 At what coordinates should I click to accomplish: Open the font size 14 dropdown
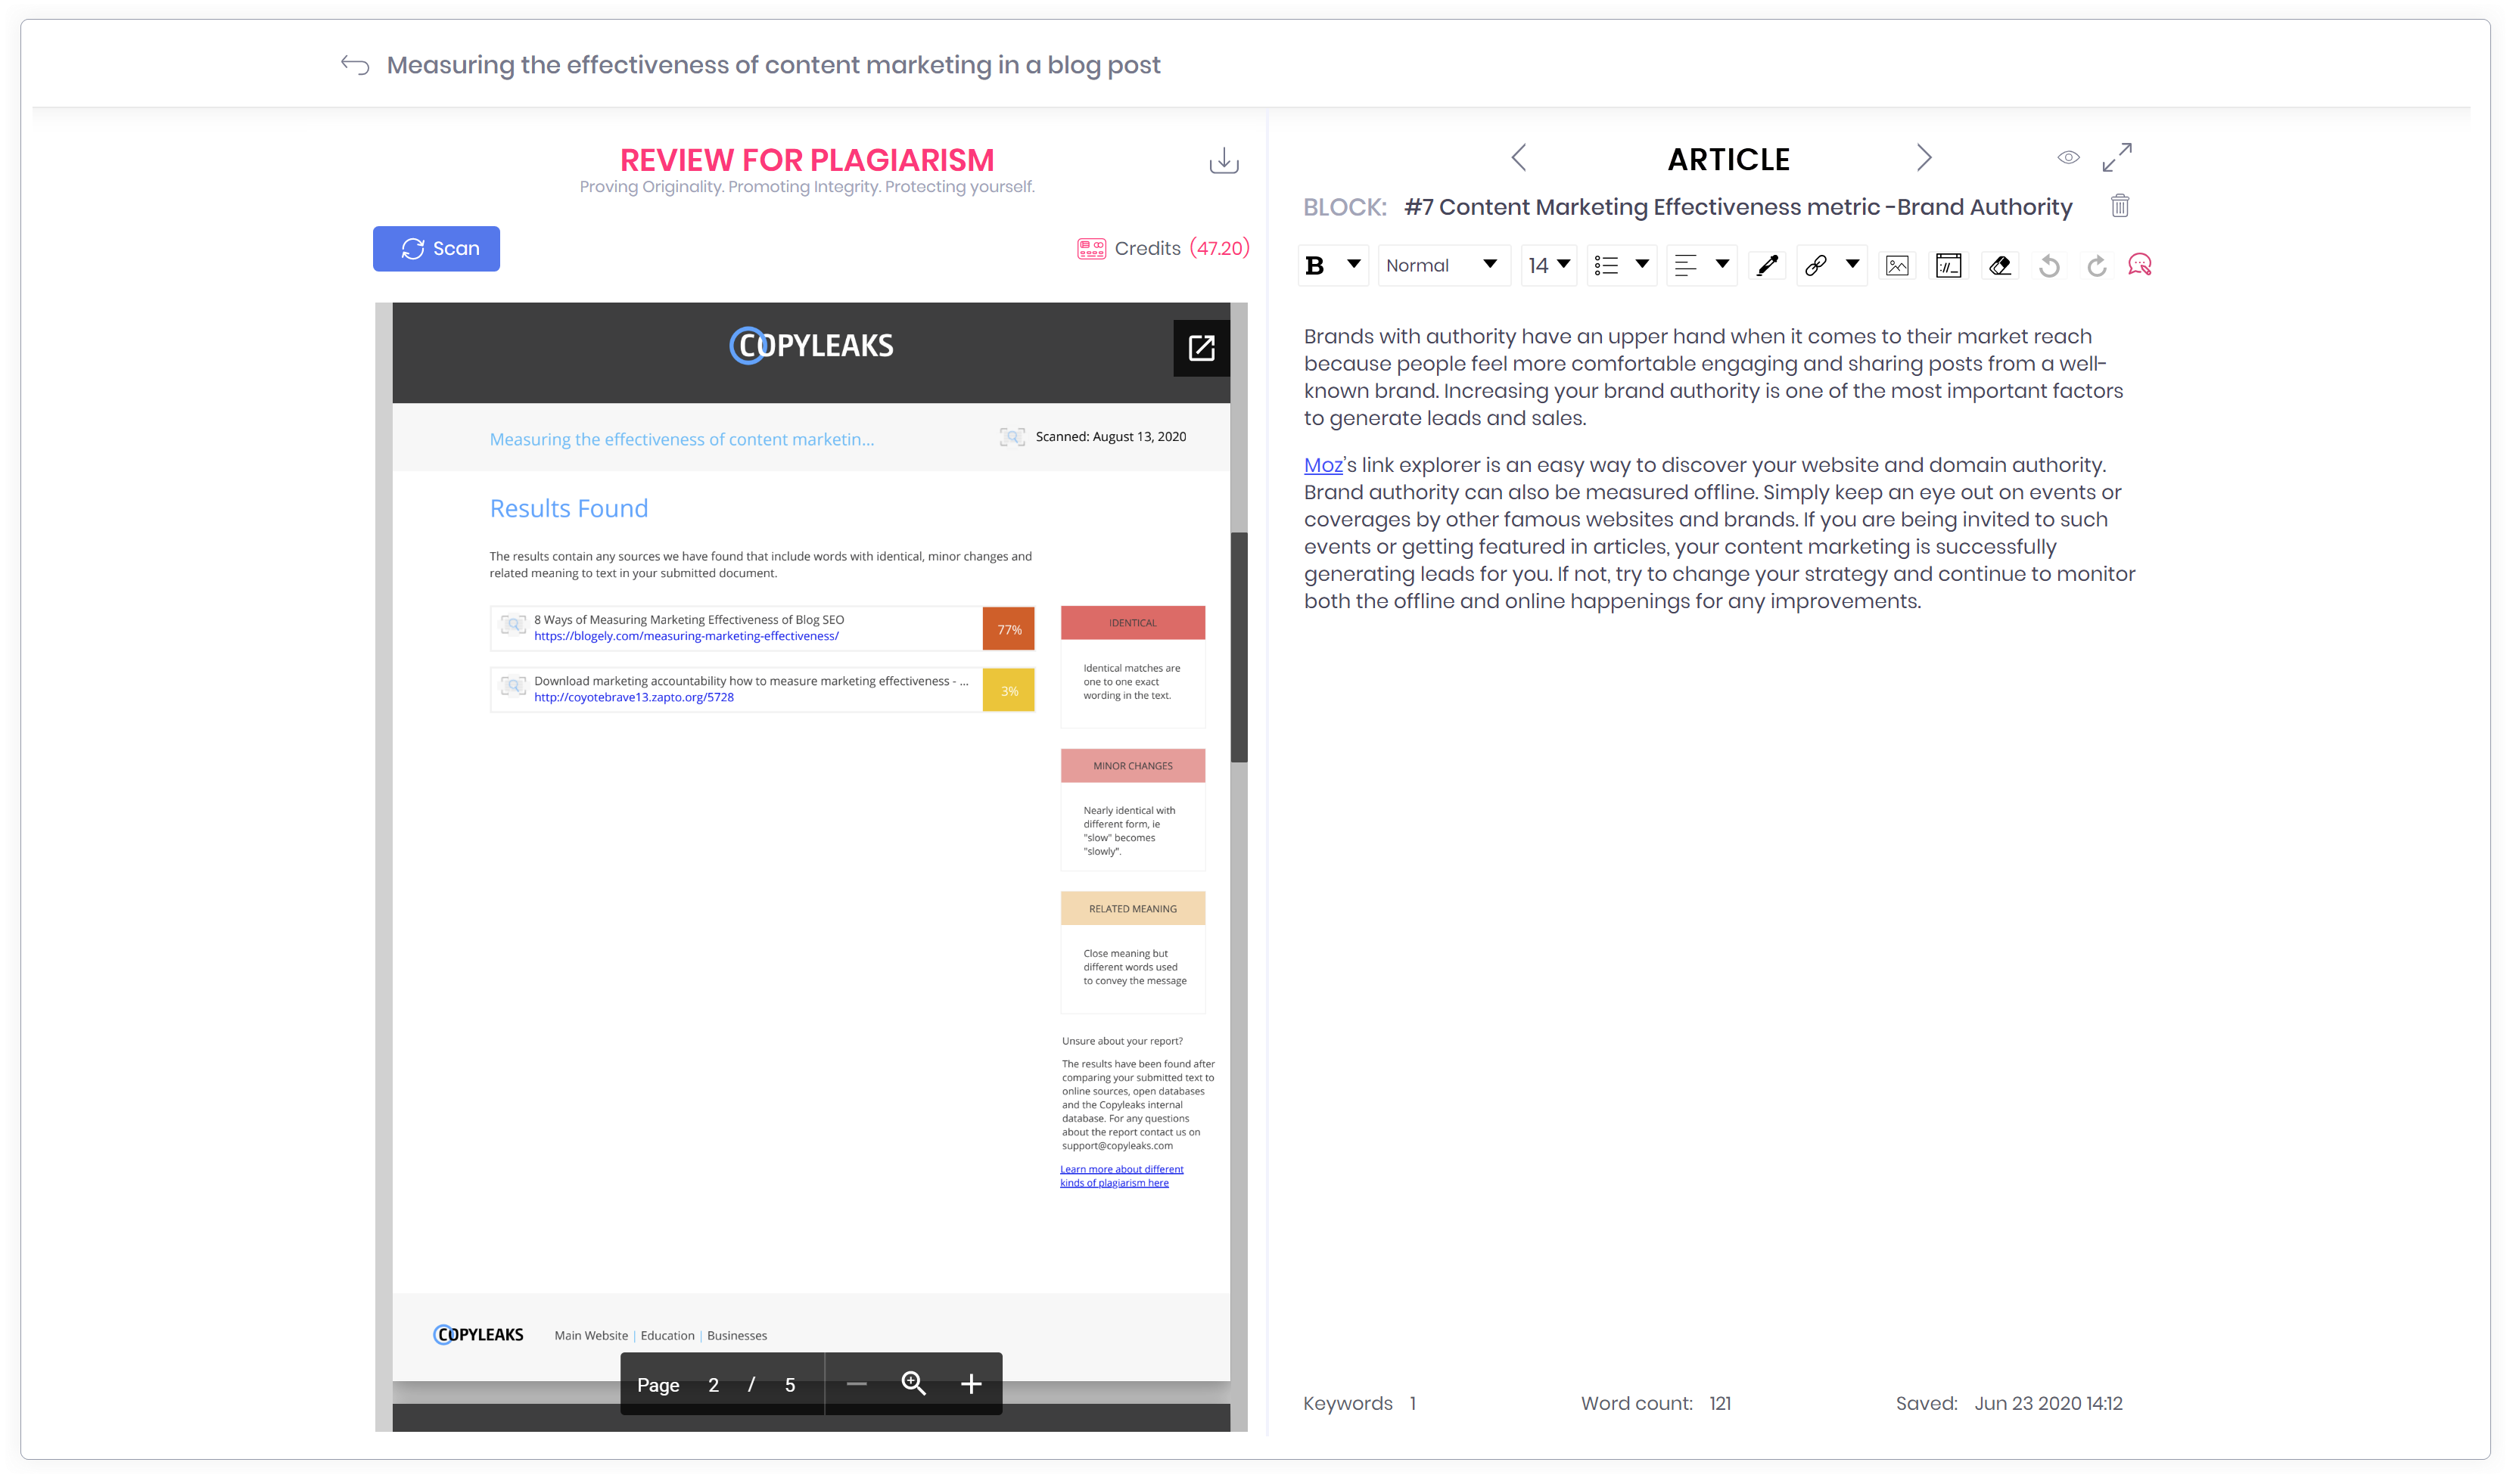click(x=1547, y=265)
